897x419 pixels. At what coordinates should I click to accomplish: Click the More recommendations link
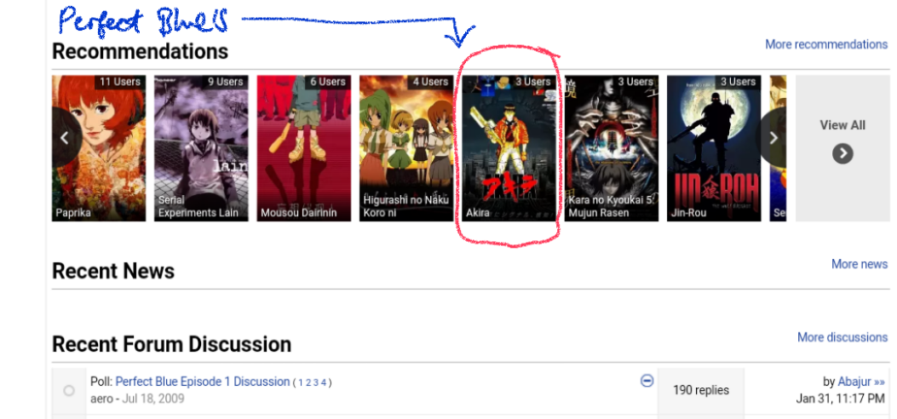coord(826,44)
